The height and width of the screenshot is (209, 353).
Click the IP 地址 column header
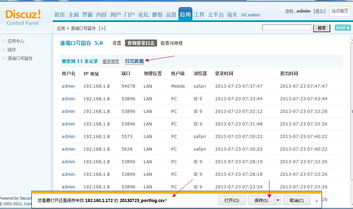pyautogui.click(x=91, y=74)
